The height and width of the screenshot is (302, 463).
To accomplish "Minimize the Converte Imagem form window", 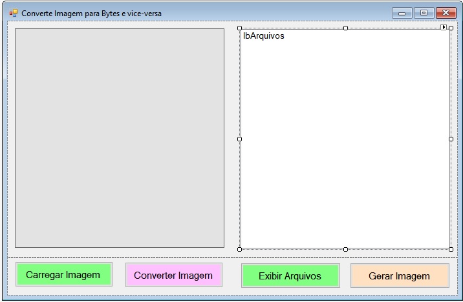I will pyautogui.click(x=402, y=13).
